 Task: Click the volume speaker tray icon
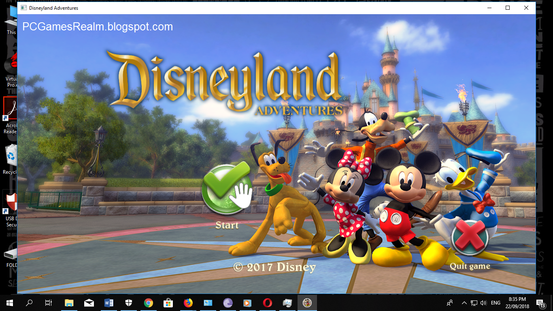point(483,302)
